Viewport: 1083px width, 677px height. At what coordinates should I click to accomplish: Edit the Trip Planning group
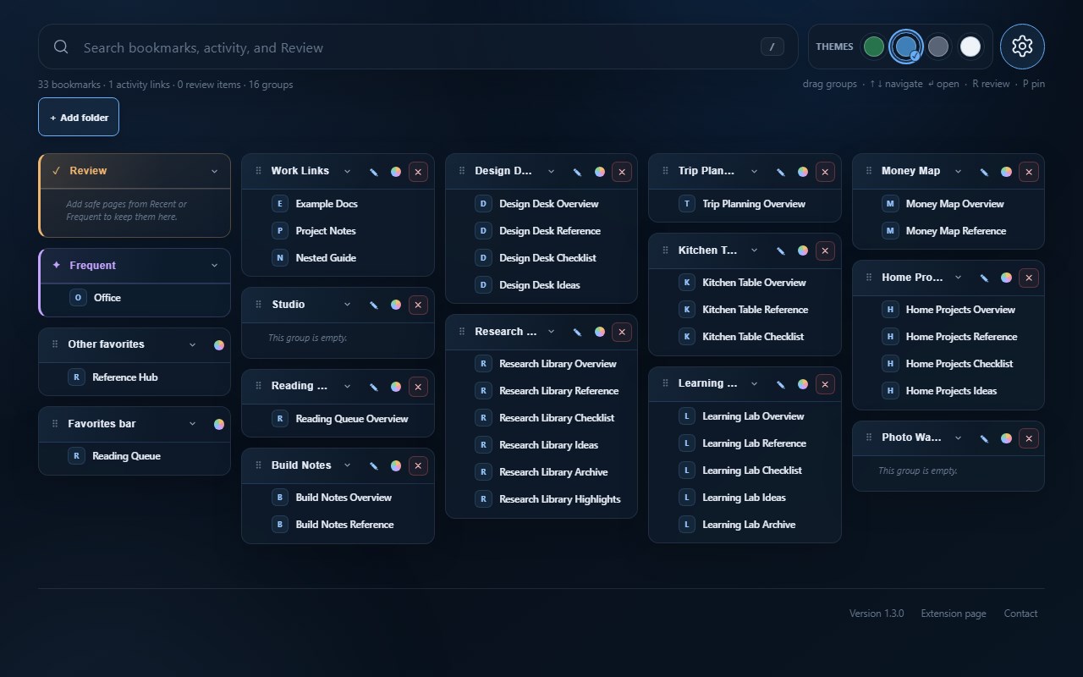(x=780, y=172)
